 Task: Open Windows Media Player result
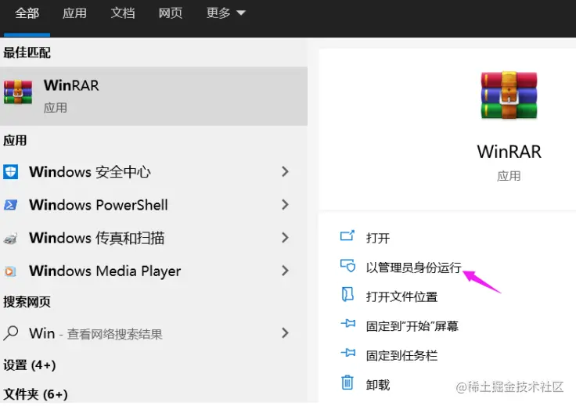point(153,271)
